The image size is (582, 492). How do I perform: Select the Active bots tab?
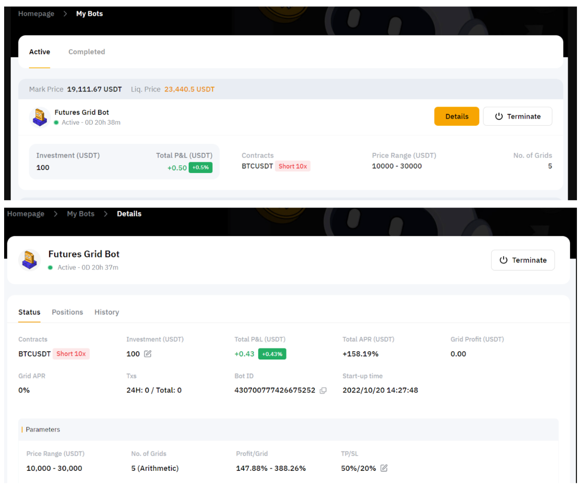(x=39, y=52)
